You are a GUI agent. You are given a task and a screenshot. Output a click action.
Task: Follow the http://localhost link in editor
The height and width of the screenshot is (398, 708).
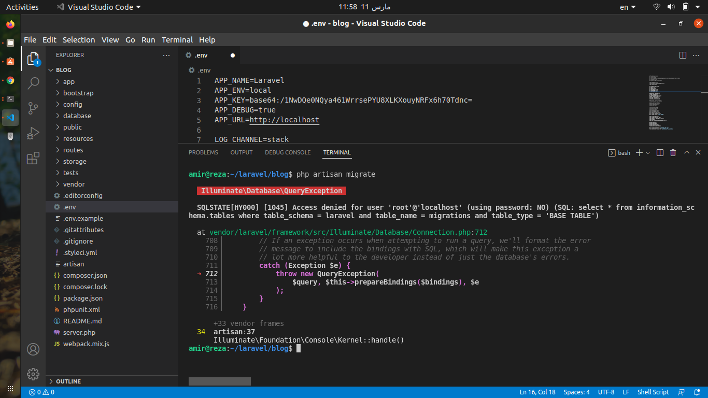[x=285, y=120]
